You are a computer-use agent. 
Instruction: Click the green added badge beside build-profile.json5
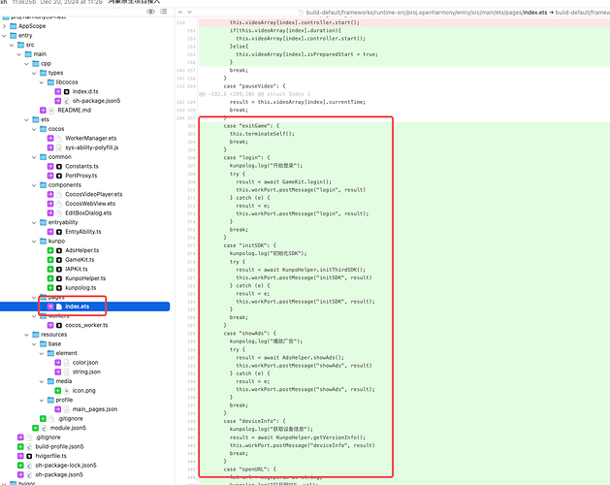(x=20, y=446)
